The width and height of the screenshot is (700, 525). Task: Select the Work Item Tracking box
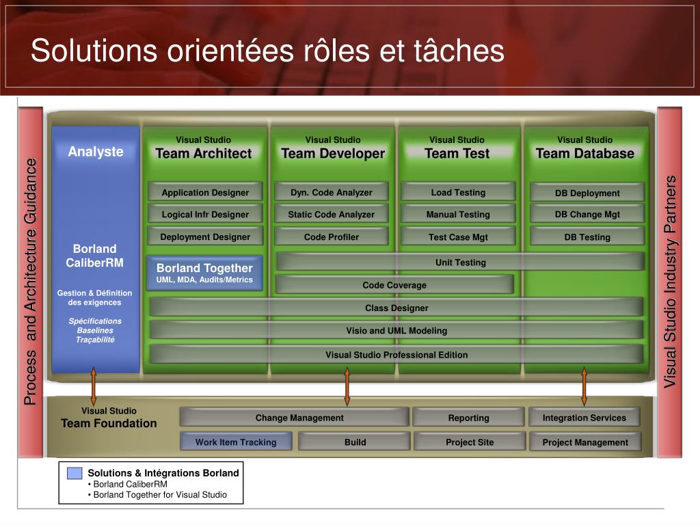236,442
